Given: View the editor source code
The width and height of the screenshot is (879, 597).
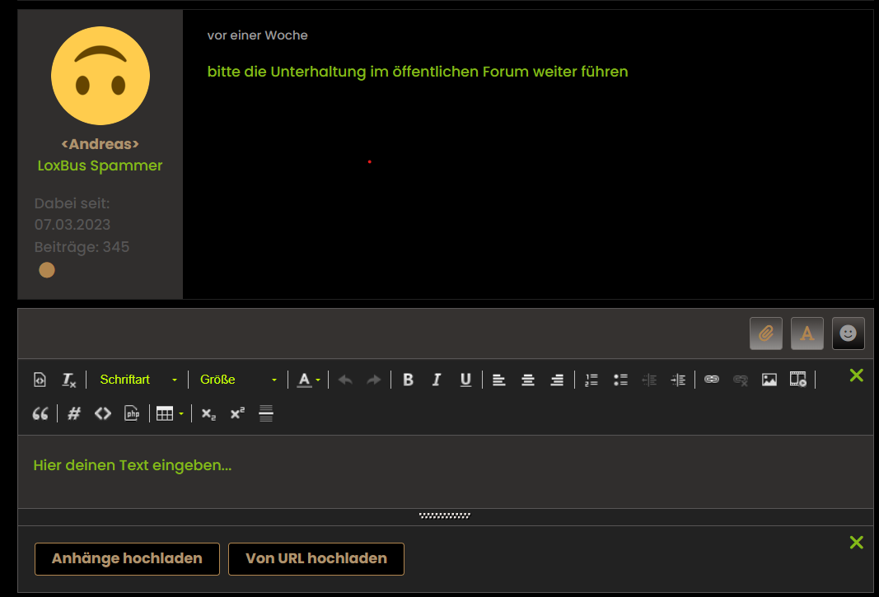Looking at the screenshot, I should pyautogui.click(x=39, y=380).
